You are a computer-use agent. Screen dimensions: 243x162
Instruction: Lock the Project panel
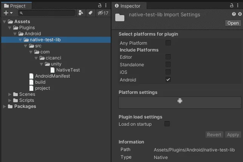[100, 6]
